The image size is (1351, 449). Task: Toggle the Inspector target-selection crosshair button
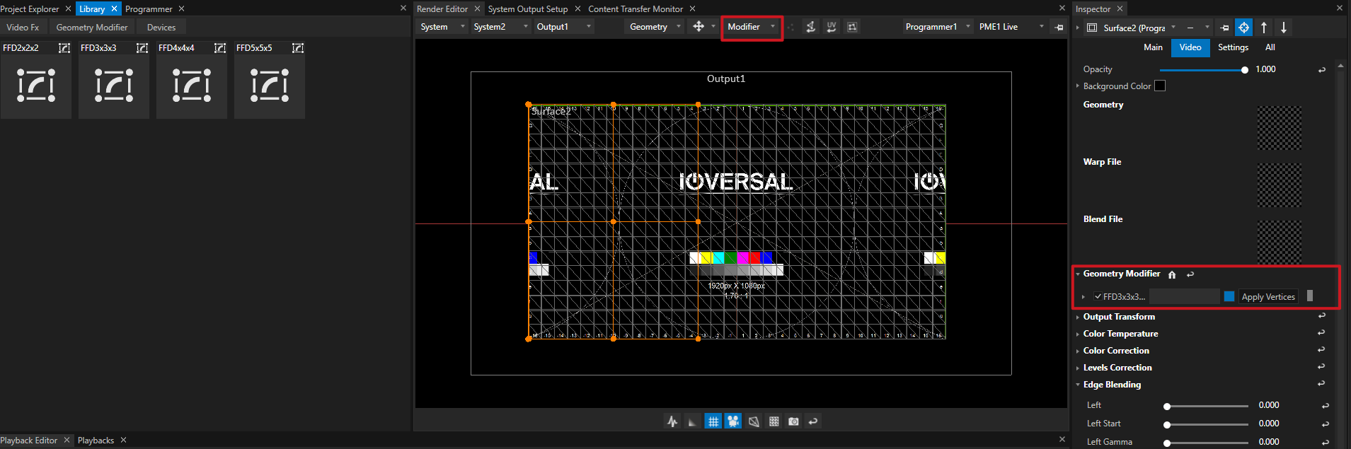(x=1243, y=28)
